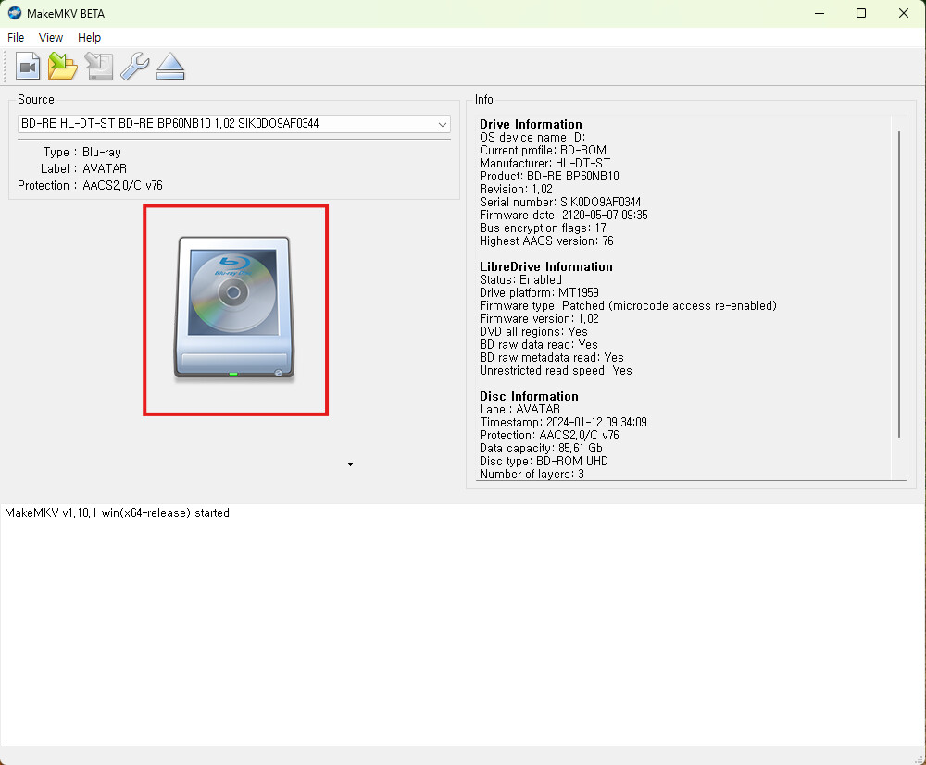Screen dimensions: 926x765
Task: Click 'Firmware version: 1.02' line
Action: pos(539,319)
